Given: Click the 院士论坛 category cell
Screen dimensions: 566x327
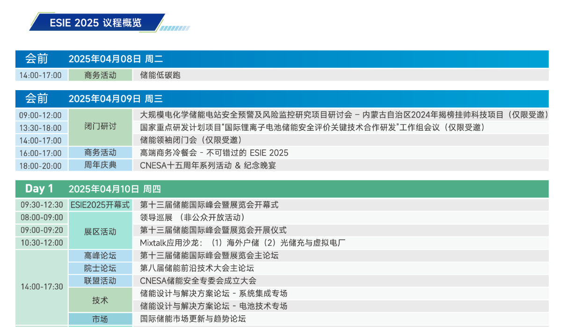Looking at the screenshot, I should (100, 268).
